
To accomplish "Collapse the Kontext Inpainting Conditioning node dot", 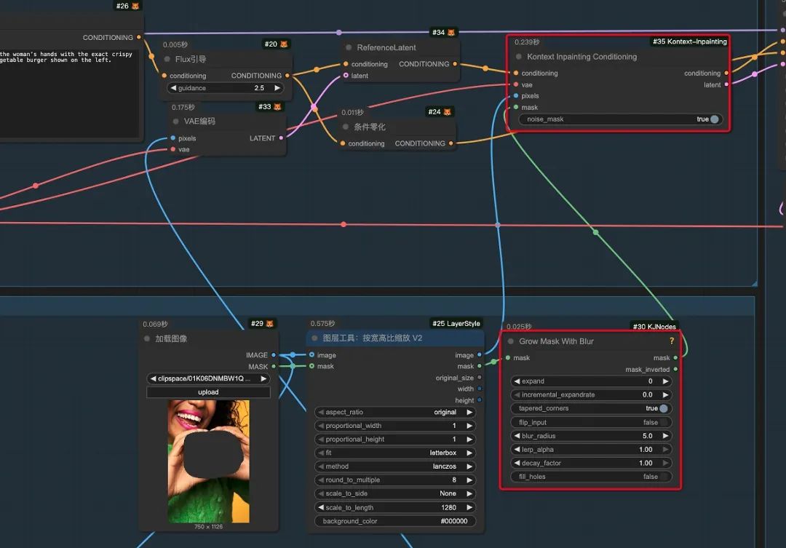I will point(519,57).
